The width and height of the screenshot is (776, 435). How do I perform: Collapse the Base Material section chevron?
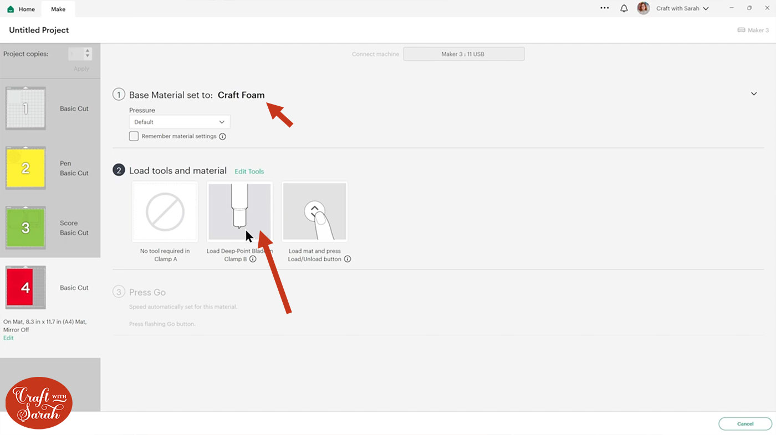(754, 94)
